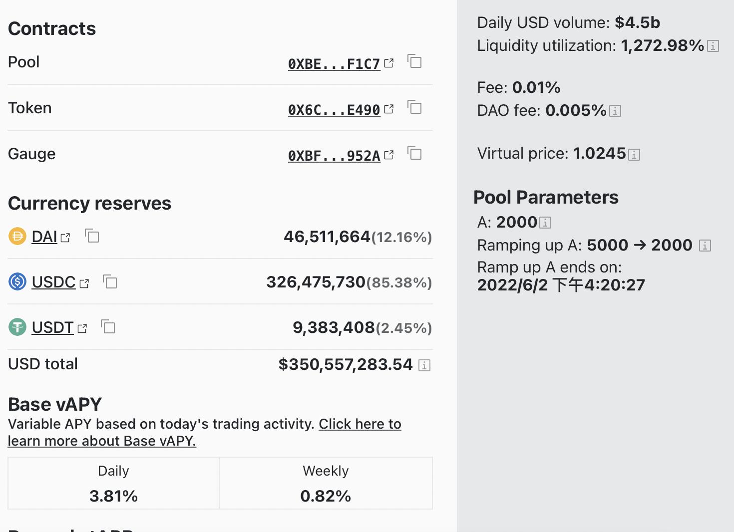Show Liquidity utilization info tooltip
The image size is (734, 532).
714,46
